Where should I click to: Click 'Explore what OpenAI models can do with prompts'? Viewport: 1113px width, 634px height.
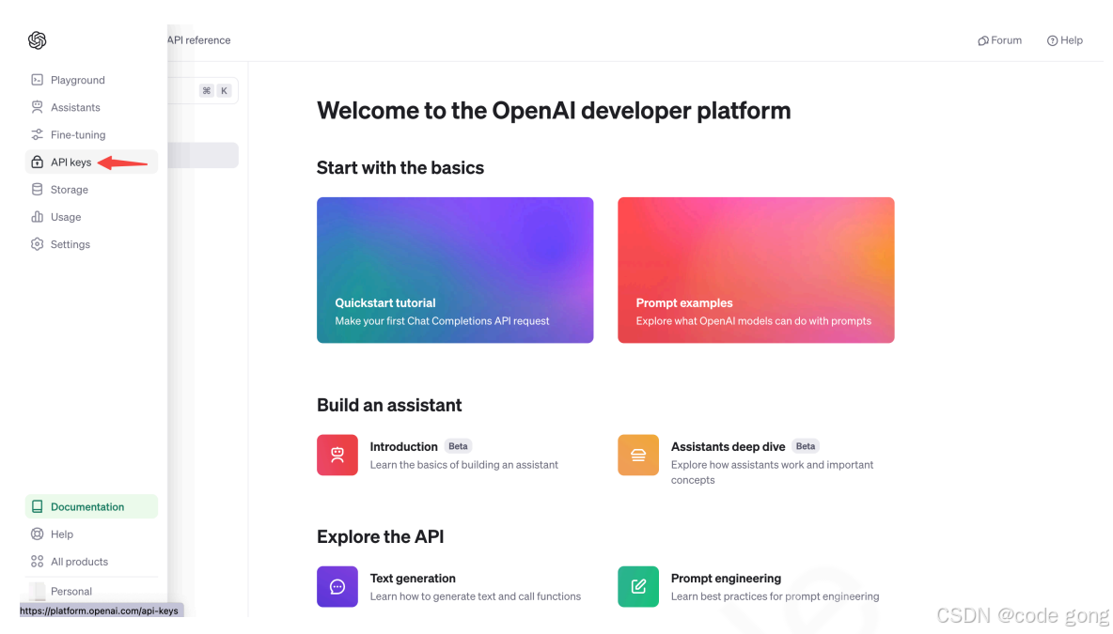pos(753,321)
